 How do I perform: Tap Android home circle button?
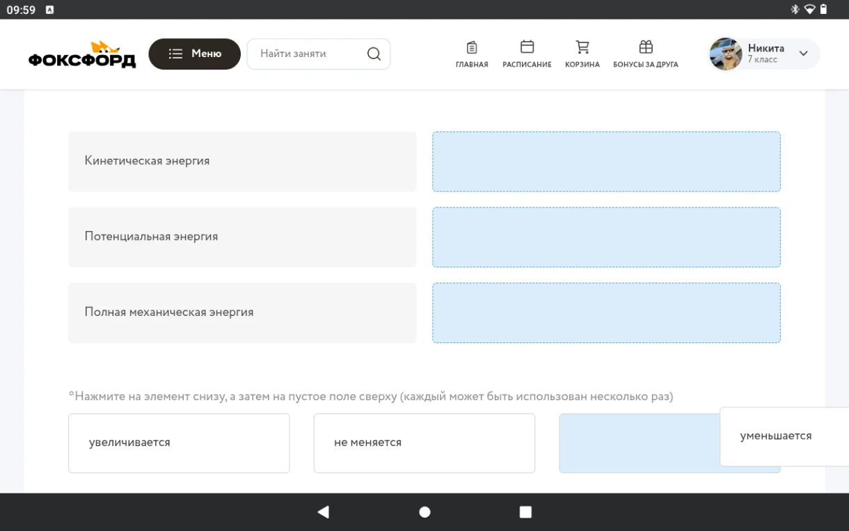tap(424, 512)
